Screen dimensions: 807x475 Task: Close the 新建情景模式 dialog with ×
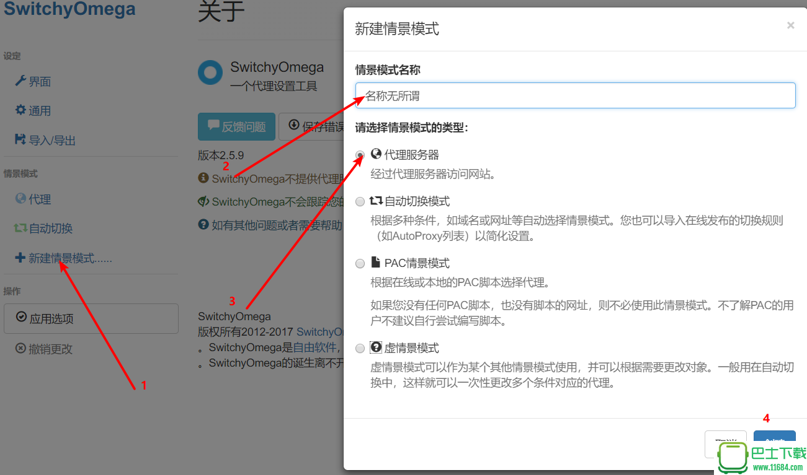790,25
